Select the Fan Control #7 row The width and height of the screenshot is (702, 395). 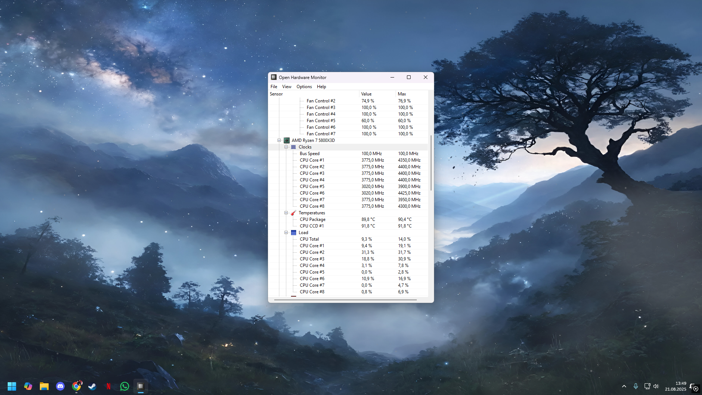(348, 134)
